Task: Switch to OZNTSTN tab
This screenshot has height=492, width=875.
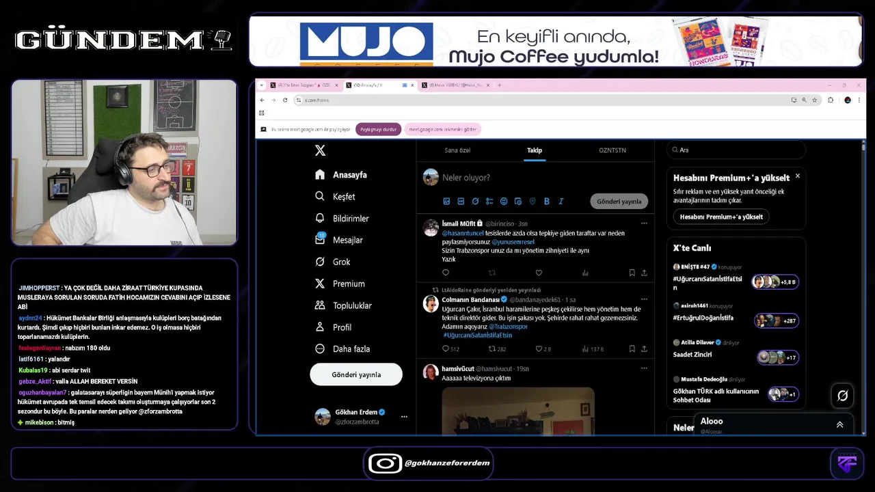Action: (x=612, y=150)
